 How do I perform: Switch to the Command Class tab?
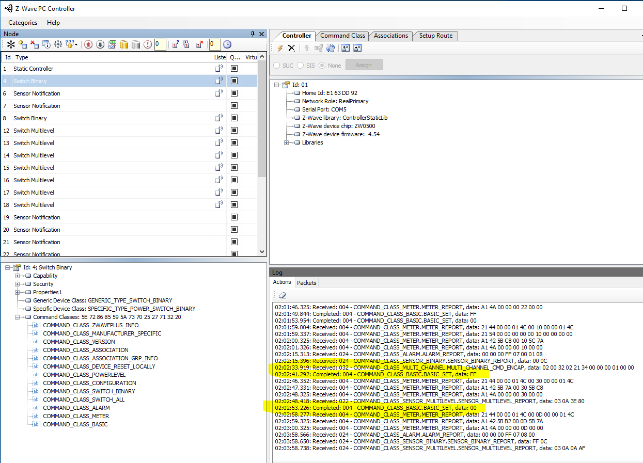click(342, 36)
